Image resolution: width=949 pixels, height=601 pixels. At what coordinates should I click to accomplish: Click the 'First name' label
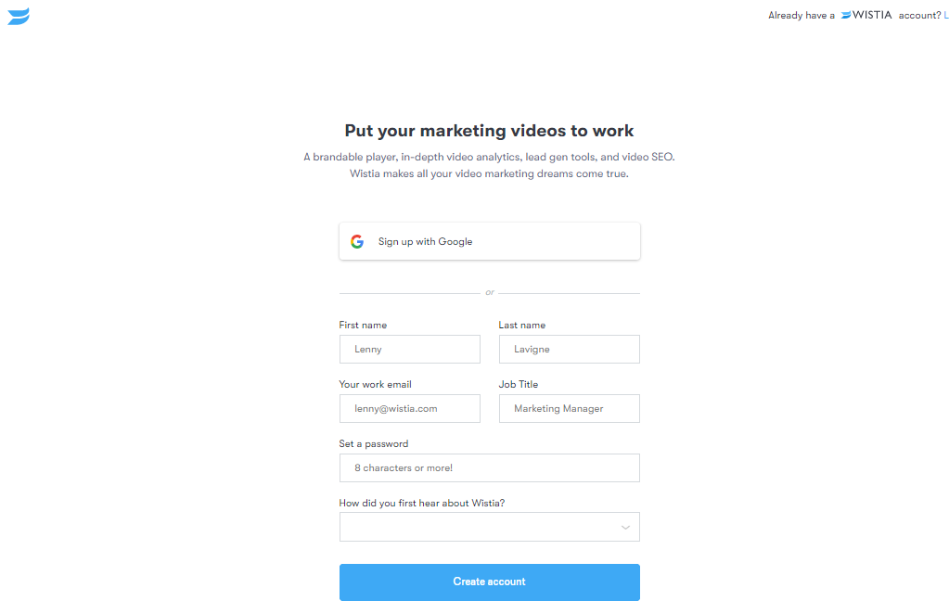[363, 325]
